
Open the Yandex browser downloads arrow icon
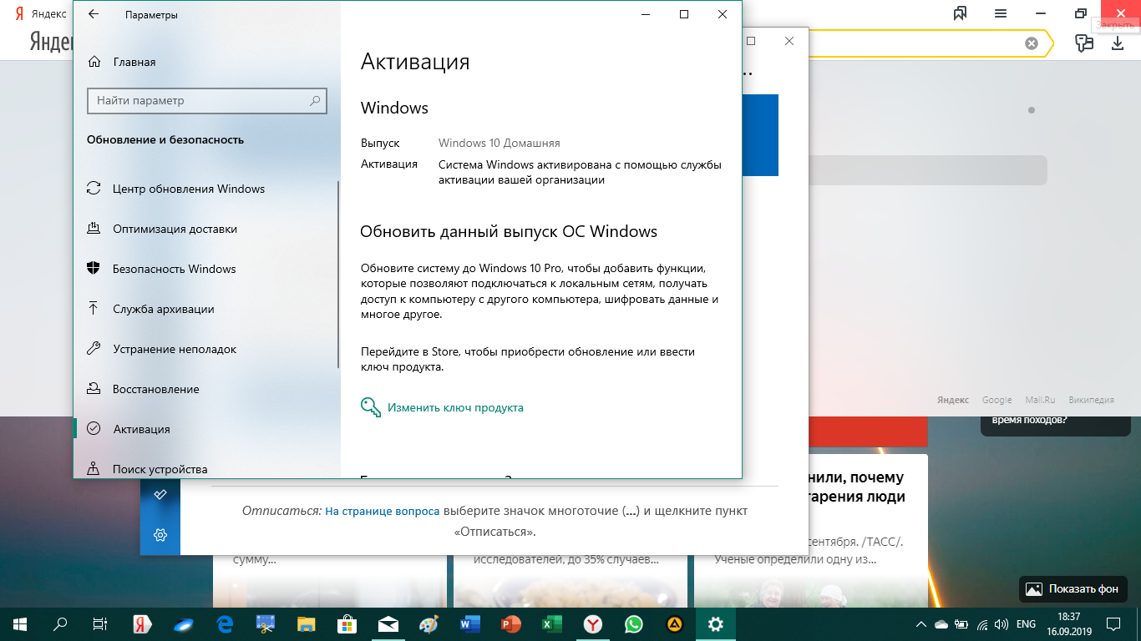pyautogui.click(x=1118, y=43)
